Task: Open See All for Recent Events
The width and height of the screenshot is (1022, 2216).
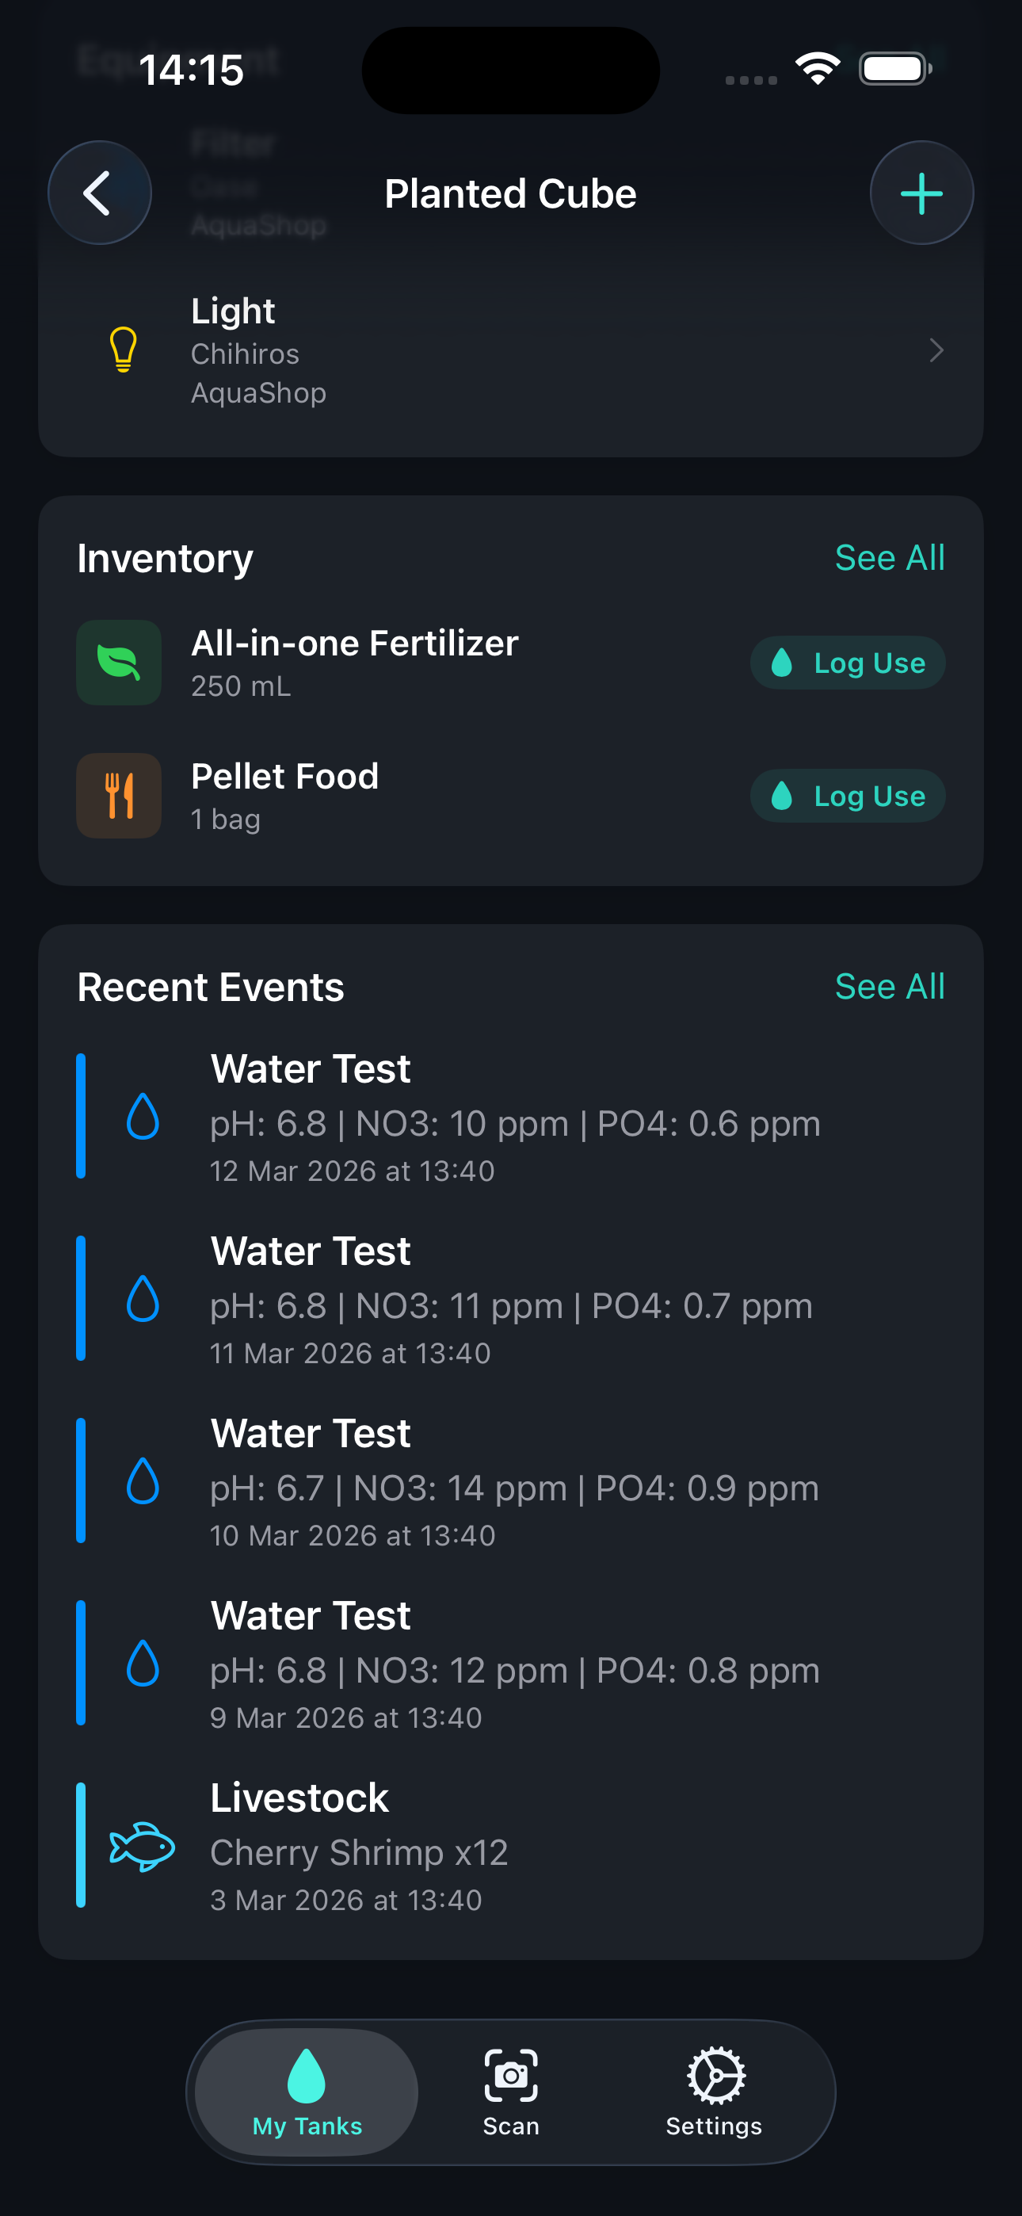Action: pos(890,987)
